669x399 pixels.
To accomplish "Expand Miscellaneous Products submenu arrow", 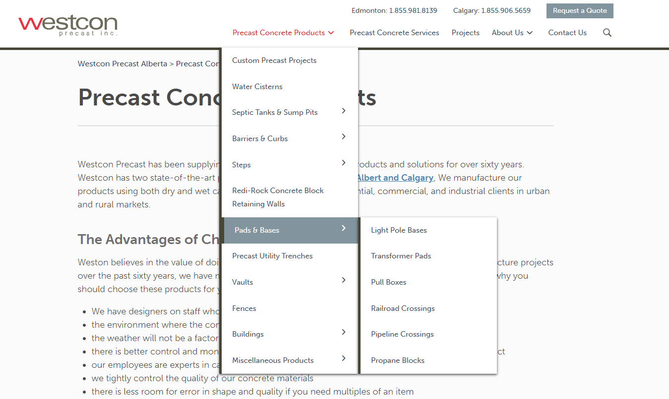I will coord(344,358).
